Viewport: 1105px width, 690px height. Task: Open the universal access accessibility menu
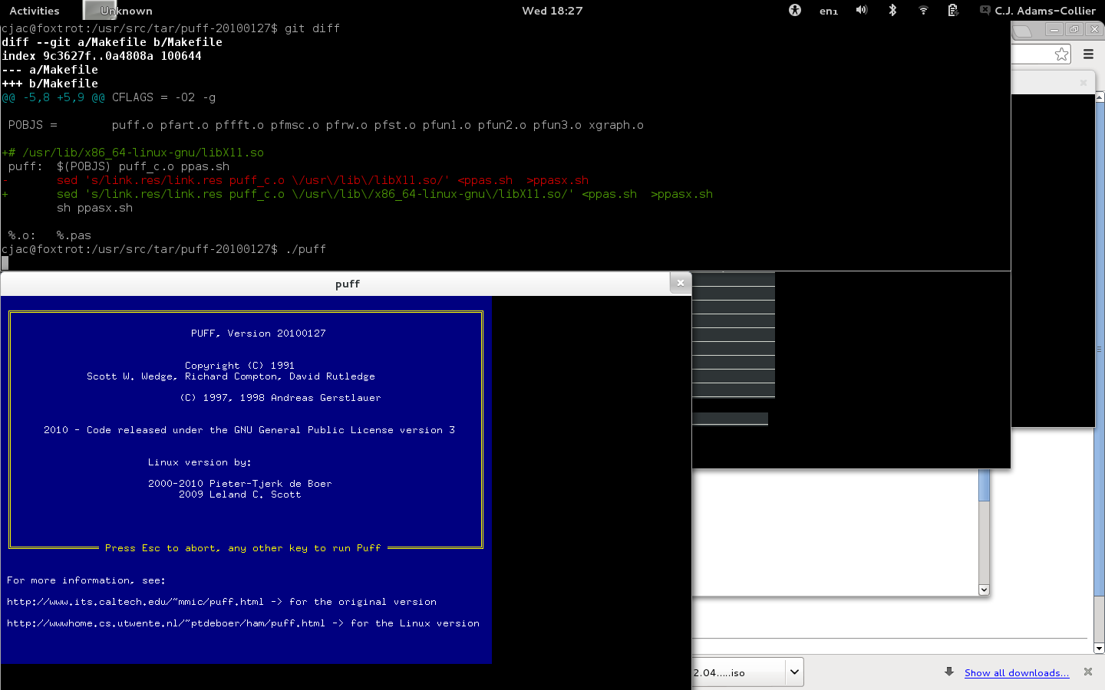coord(795,10)
